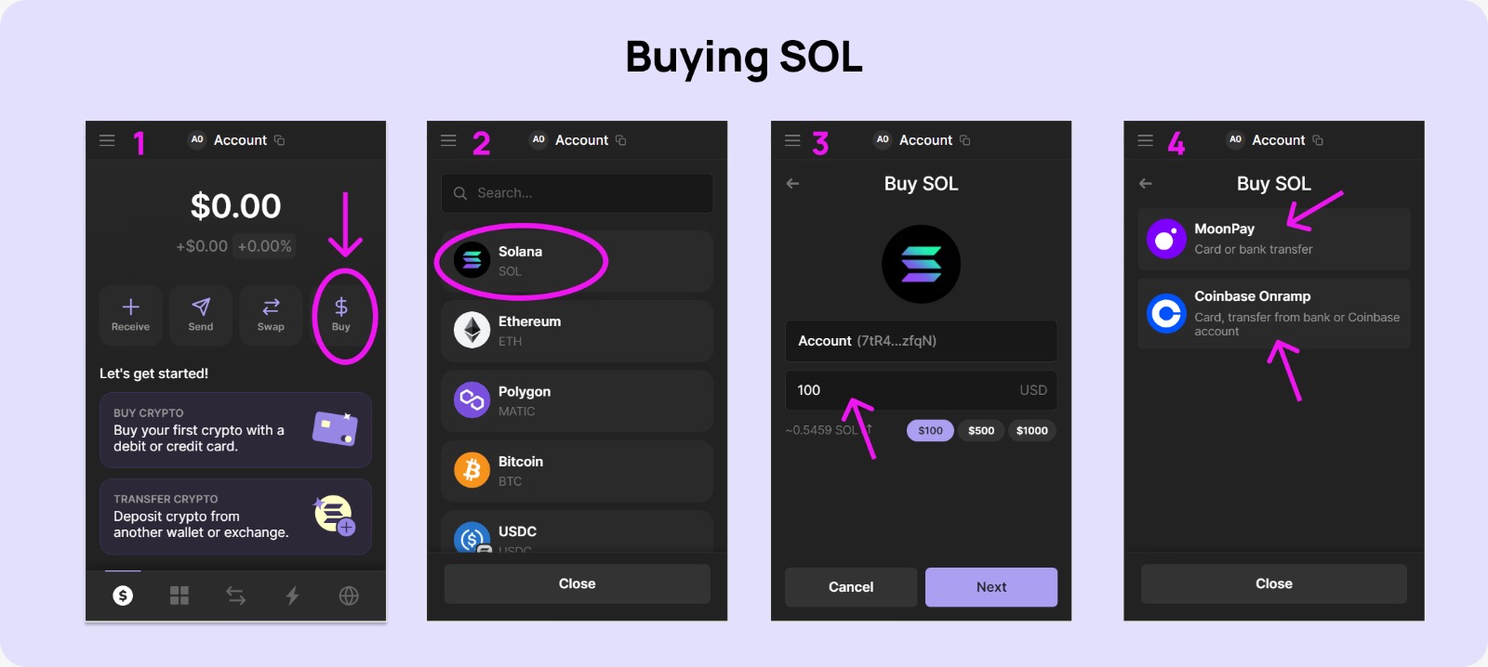Screen dimensions: 1488x667
Task: Click the Next button on Buy SOL
Action: [991, 587]
